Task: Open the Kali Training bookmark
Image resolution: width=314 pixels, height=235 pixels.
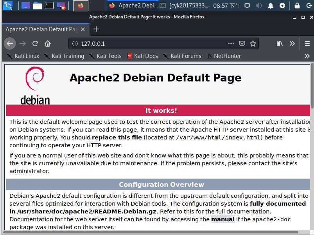Action: [x=64, y=56]
